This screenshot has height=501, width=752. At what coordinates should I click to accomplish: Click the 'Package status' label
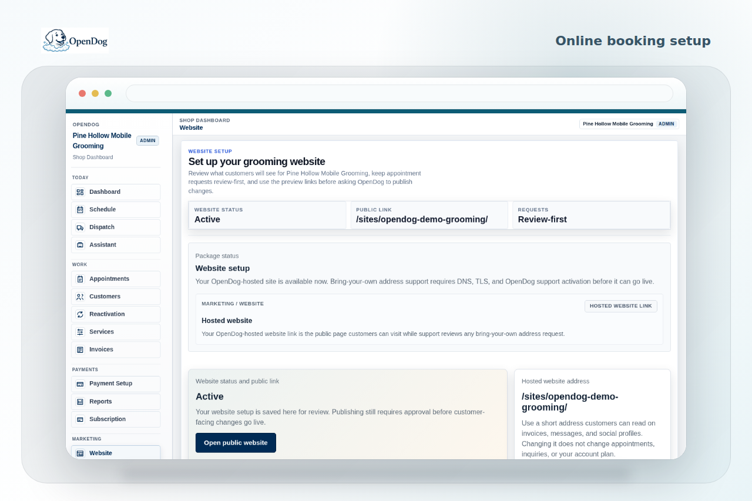pyautogui.click(x=217, y=256)
